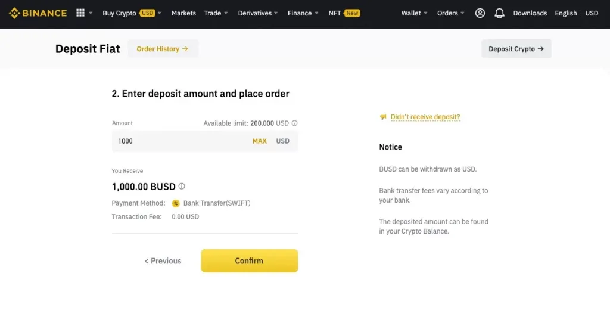The width and height of the screenshot is (610, 332).
Task: Click info icon next to available limit
Action: coord(294,123)
